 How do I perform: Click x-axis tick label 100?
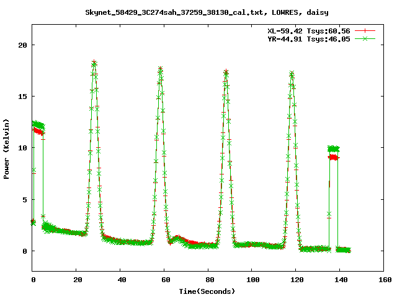pyautogui.click(x=253, y=280)
